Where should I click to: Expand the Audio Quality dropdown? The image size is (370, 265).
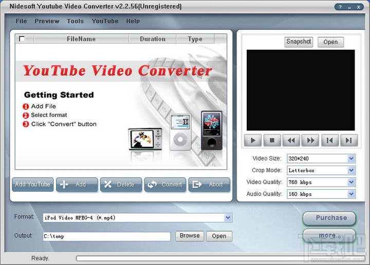(351, 194)
